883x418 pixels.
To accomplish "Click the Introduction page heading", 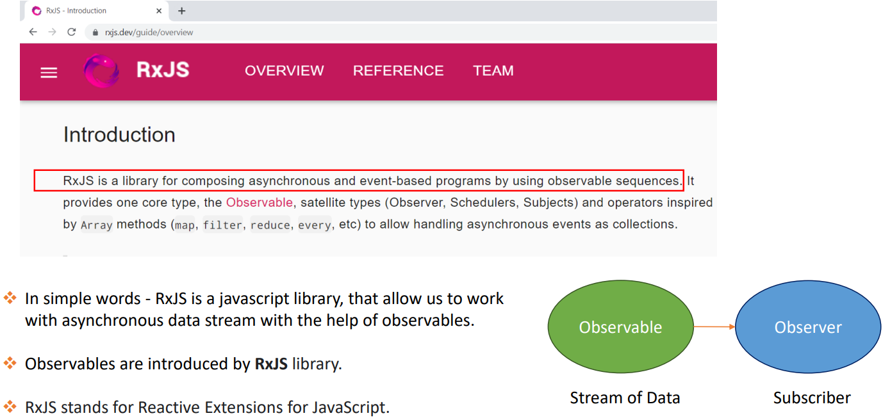I will click(119, 135).
